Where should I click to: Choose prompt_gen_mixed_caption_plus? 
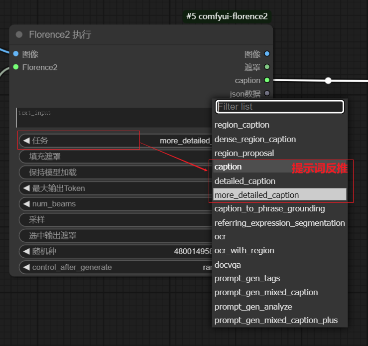pos(279,320)
